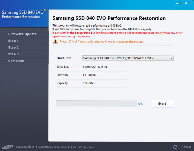The height and width of the screenshot is (151, 194).
Task: Click the 0% progress value
Action: pyautogui.click(x=140, y=104)
